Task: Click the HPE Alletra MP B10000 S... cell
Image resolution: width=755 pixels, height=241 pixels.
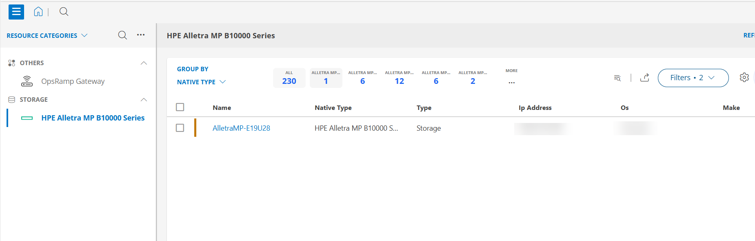Action: tap(356, 128)
